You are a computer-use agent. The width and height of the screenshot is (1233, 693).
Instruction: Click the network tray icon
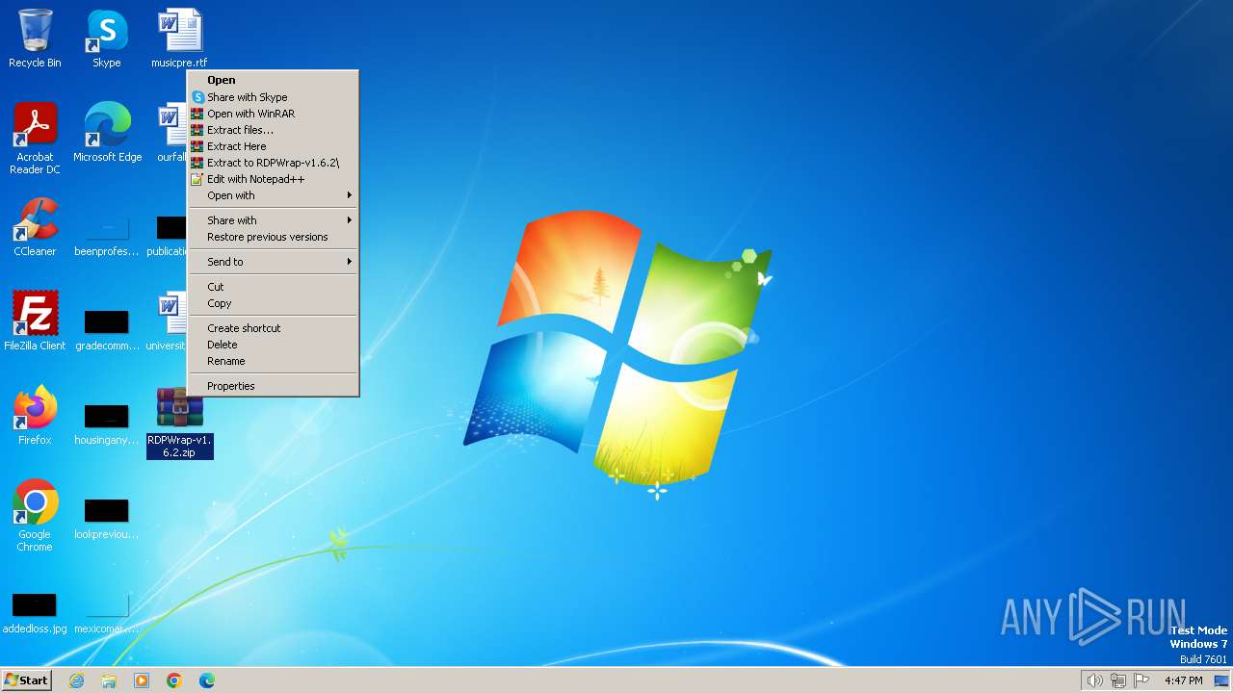[x=1118, y=680]
